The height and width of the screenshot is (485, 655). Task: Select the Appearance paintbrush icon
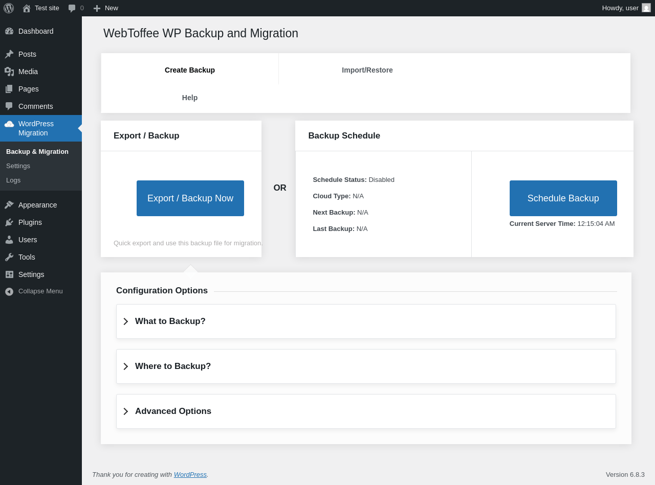(9, 205)
